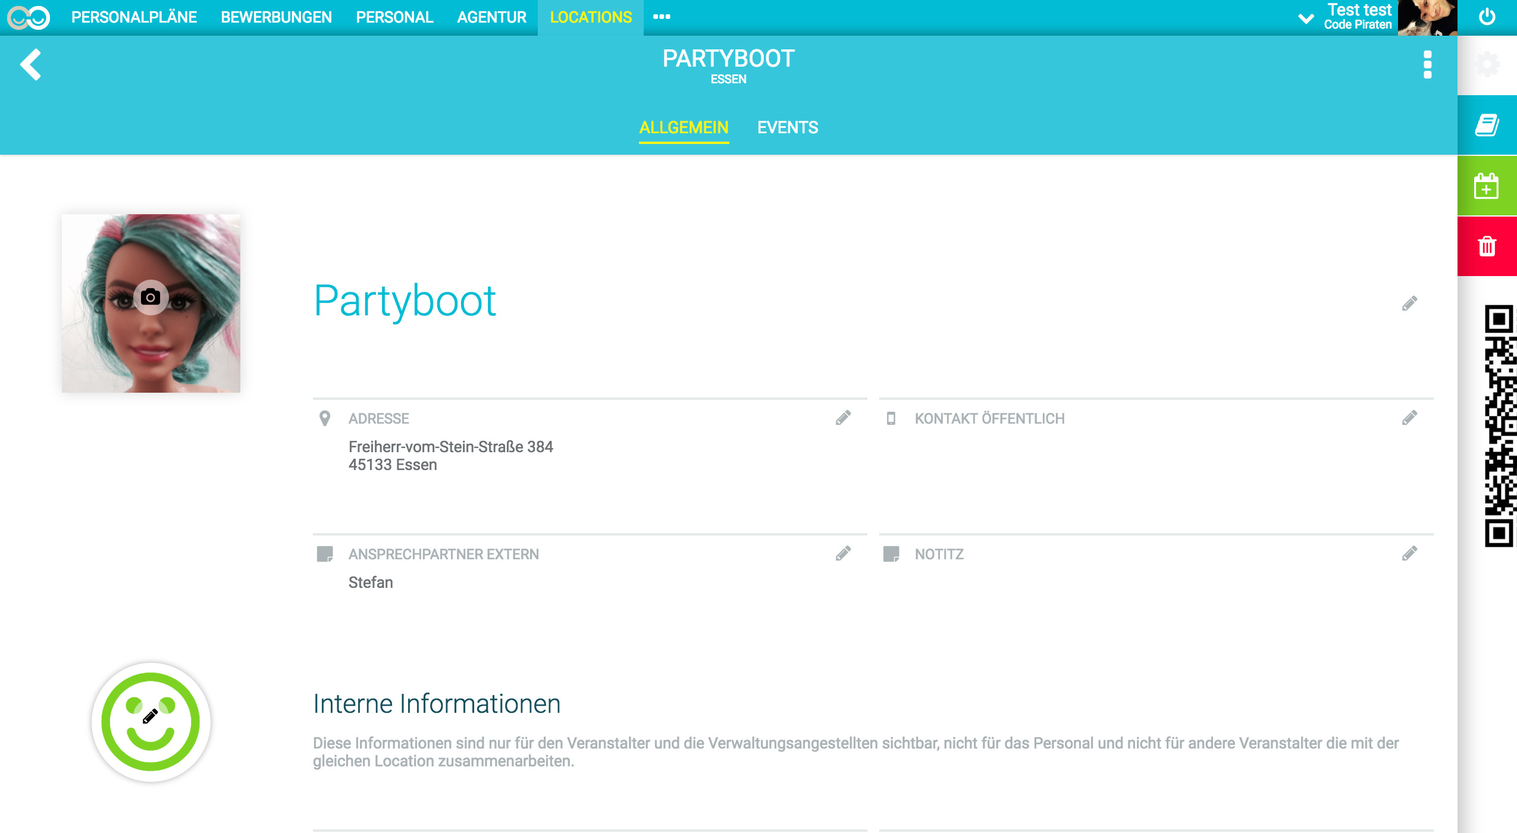
Task: Change location photo via camera icon
Action: coord(151,297)
